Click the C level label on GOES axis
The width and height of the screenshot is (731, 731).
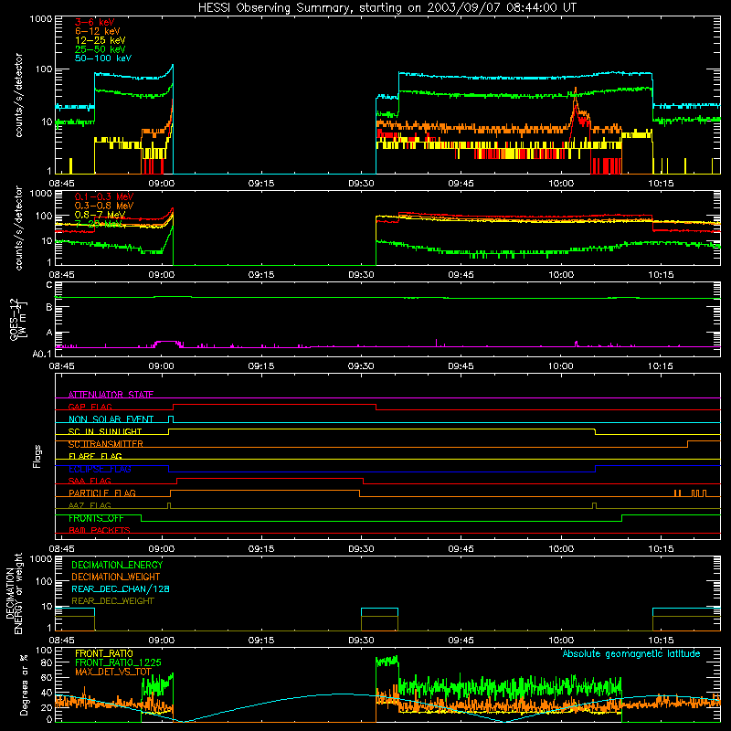(49, 285)
